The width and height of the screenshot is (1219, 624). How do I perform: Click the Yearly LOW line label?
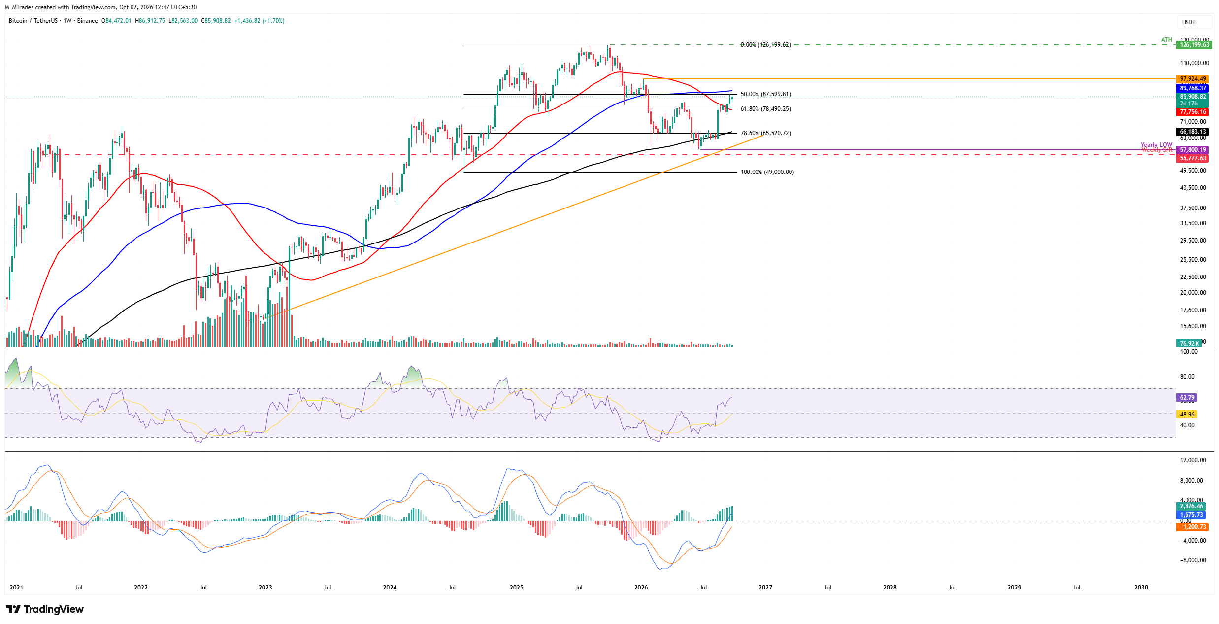pos(1156,145)
